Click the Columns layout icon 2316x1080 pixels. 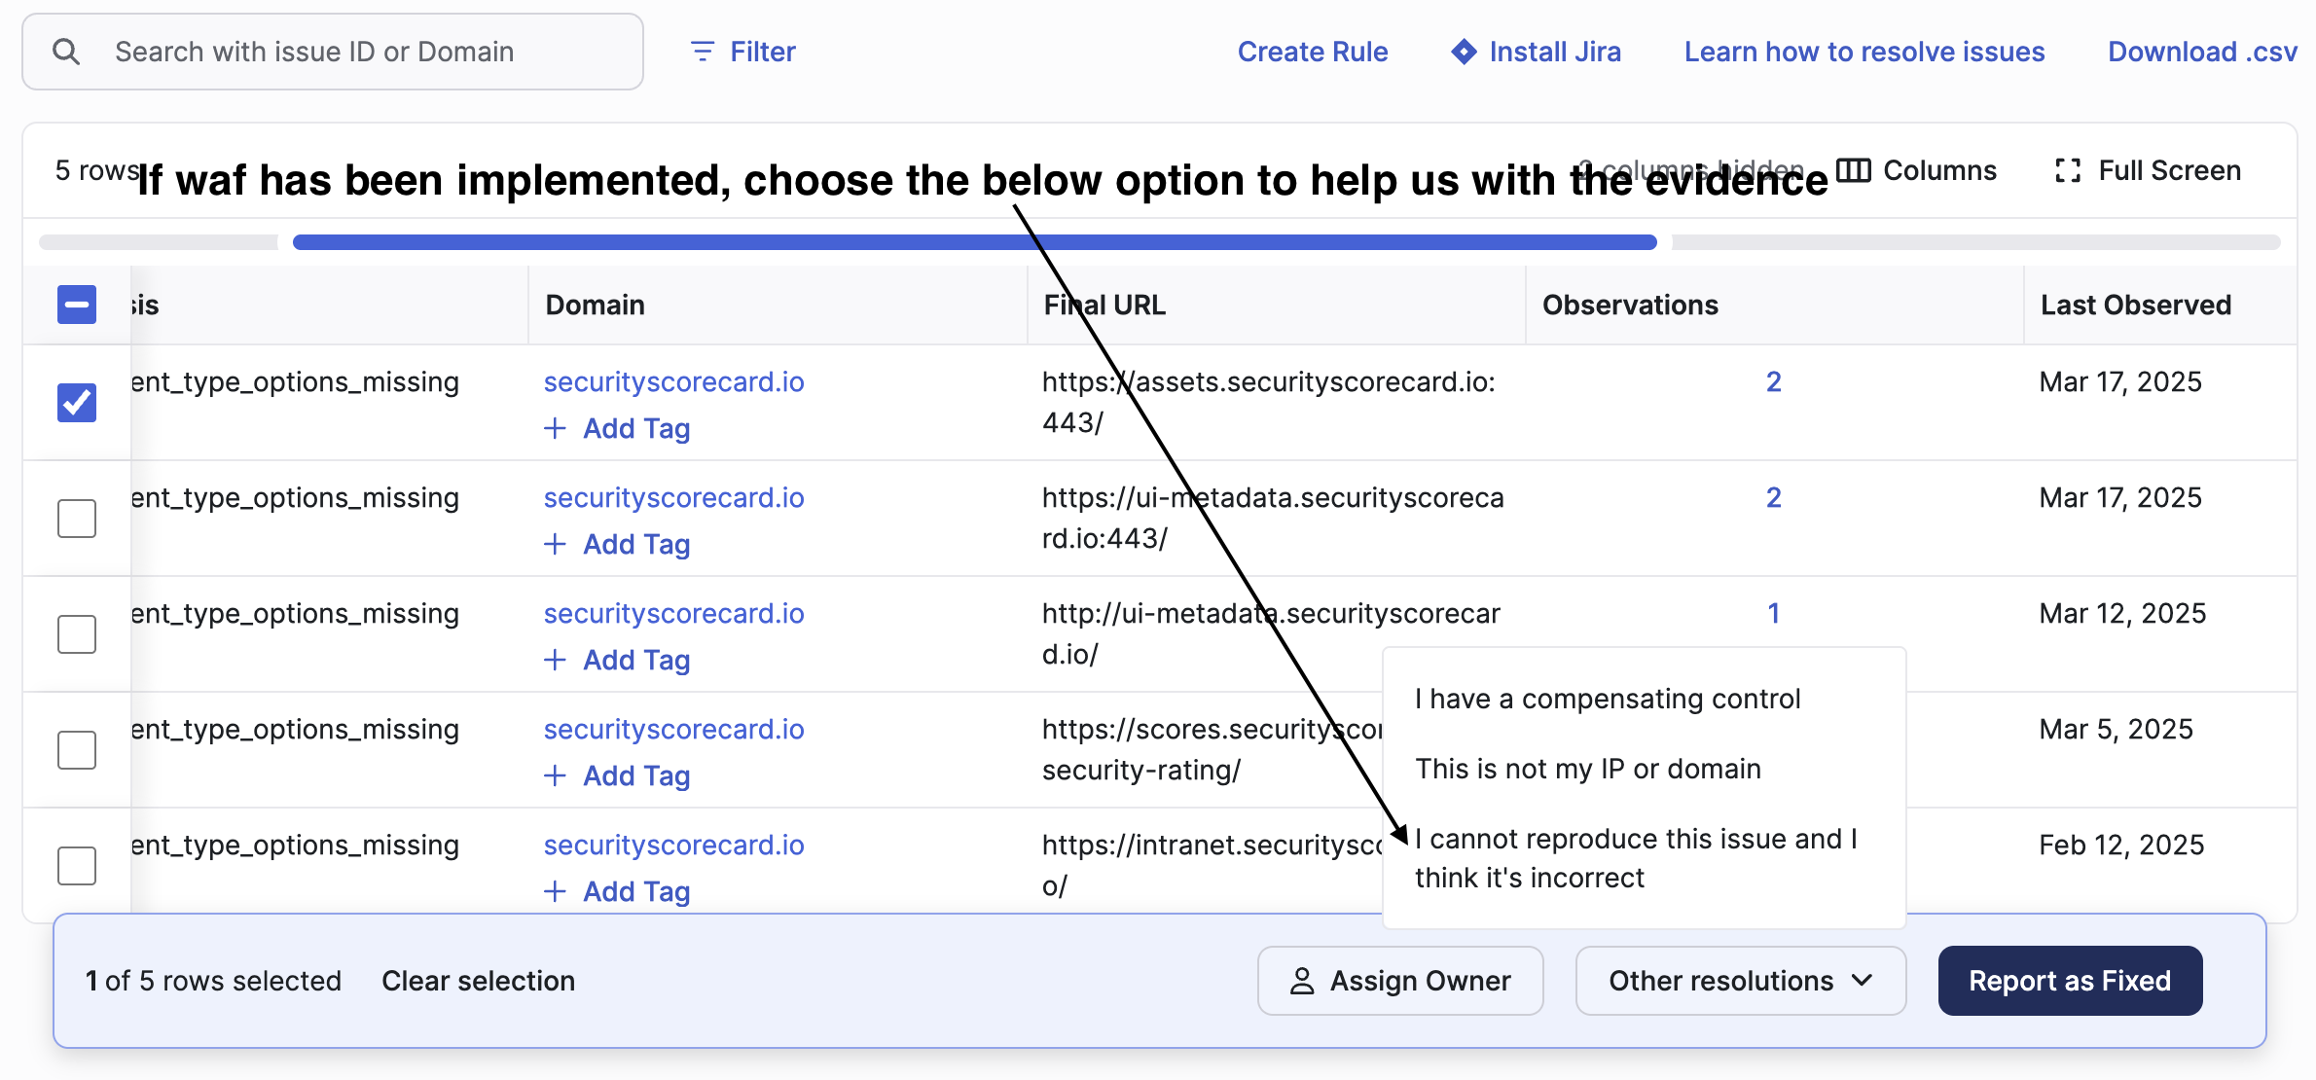(x=1853, y=170)
